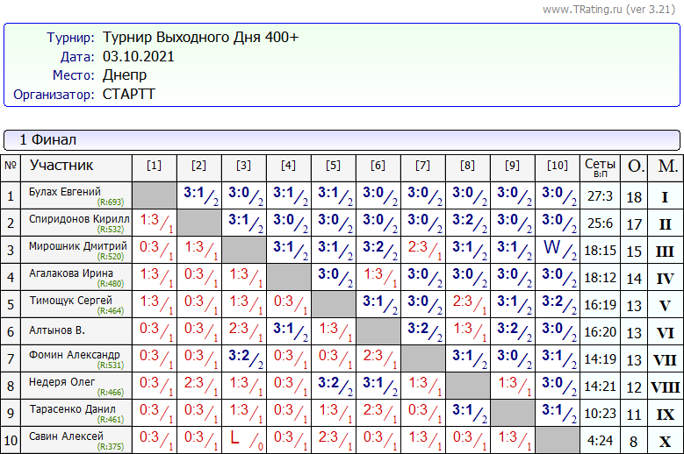The width and height of the screenshot is (684, 454).
Task: Select the date 03.10.2021
Action: pos(139,56)
